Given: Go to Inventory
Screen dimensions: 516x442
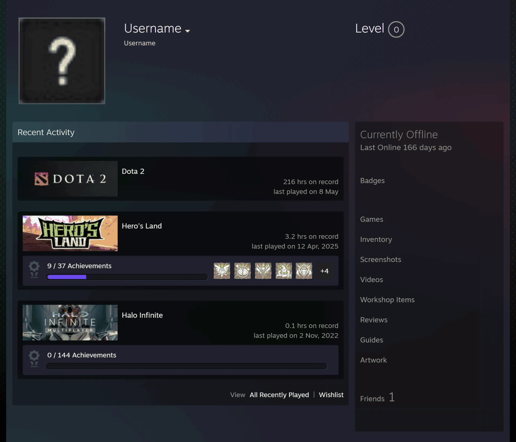Looking at the screenshot, I should [x=376, y=239].
